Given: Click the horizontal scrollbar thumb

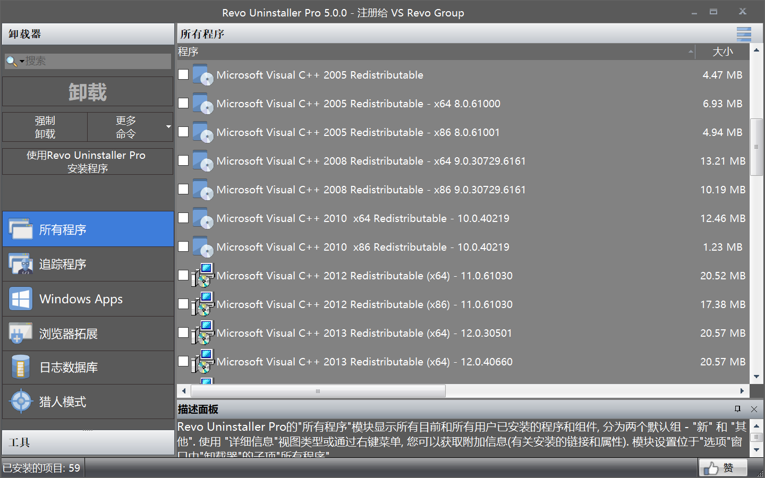Looking at the screenshot, I should click(318, 391).
